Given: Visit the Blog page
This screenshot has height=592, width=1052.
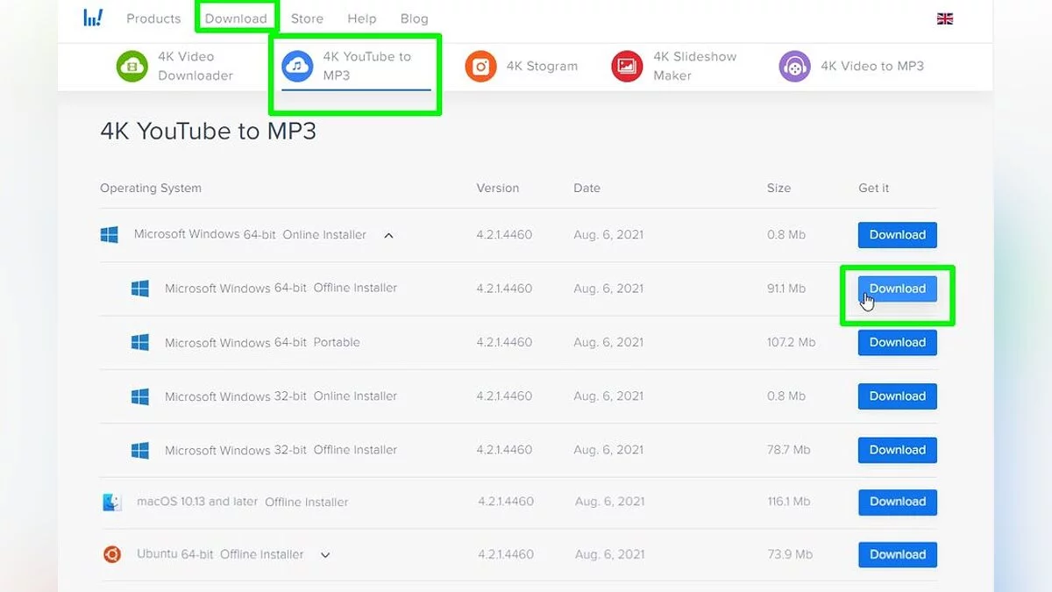Looking at the screenshot, I should (x=414, y=18).
